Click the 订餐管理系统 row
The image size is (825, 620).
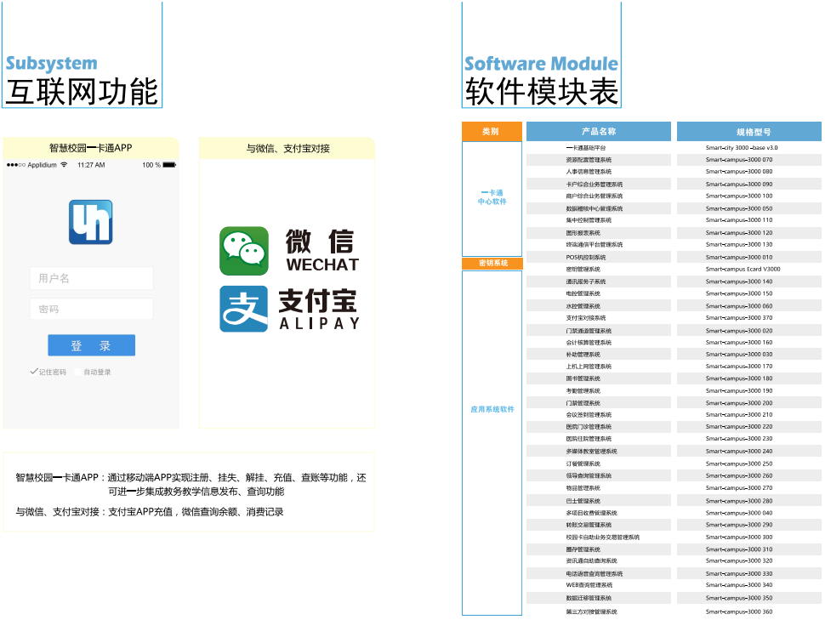point(599,464)
